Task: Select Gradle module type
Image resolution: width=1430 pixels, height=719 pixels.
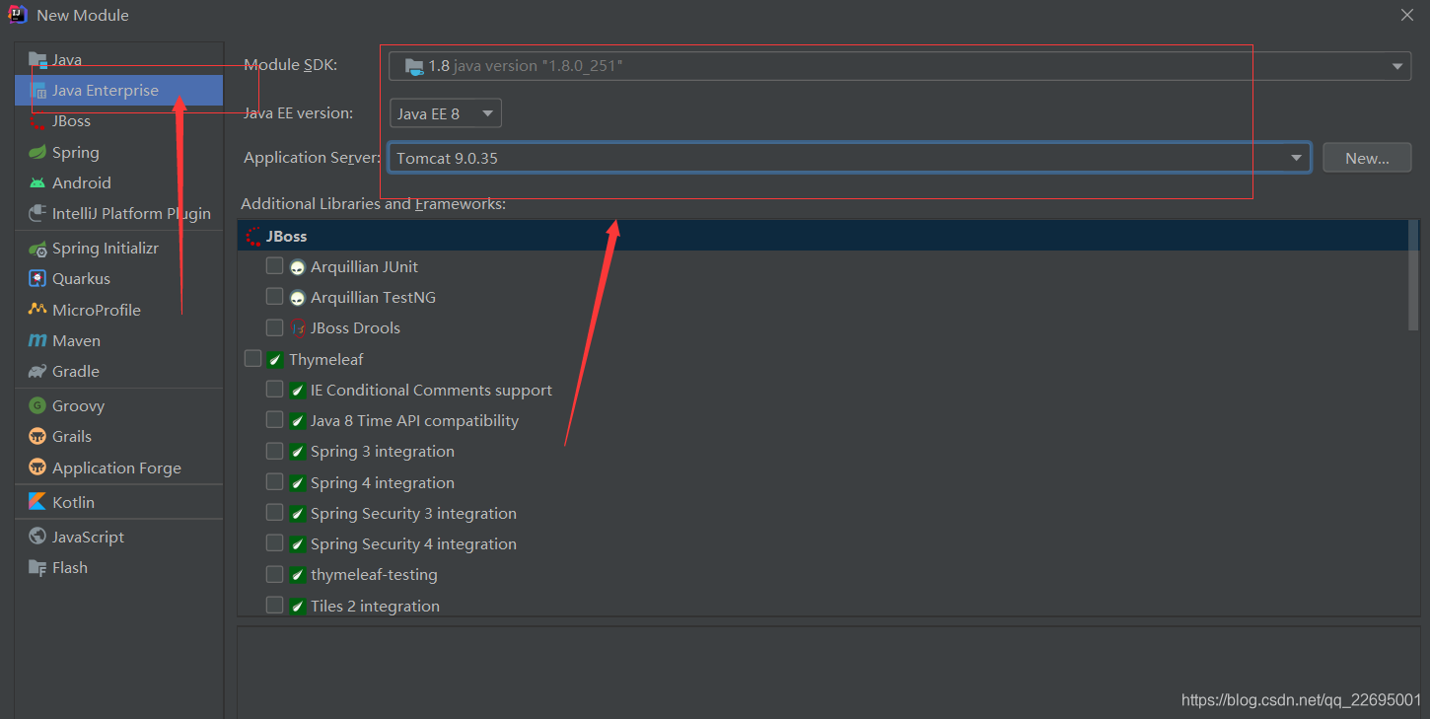Action: tap(118, 371)
